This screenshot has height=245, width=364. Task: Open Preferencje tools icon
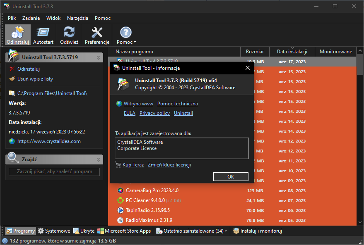(97, 35)
